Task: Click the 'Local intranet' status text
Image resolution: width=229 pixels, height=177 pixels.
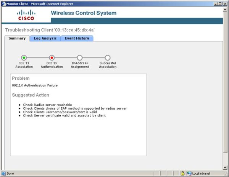Action: pyautogui.click(x=201, y=174)
